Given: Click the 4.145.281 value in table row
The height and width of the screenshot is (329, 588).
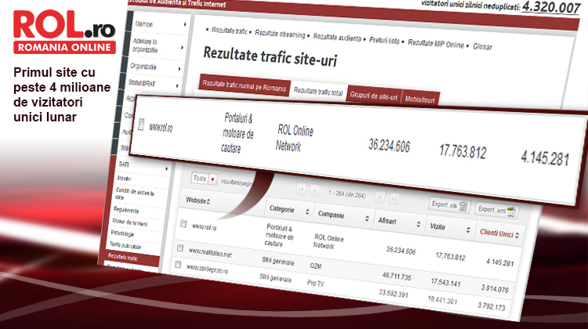Looking at the screenshot, I should point(500,262).
